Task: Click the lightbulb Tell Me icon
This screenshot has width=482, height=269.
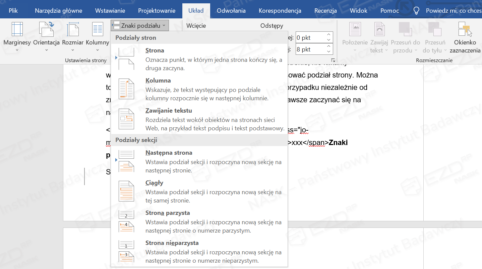Action: [416, 11]
